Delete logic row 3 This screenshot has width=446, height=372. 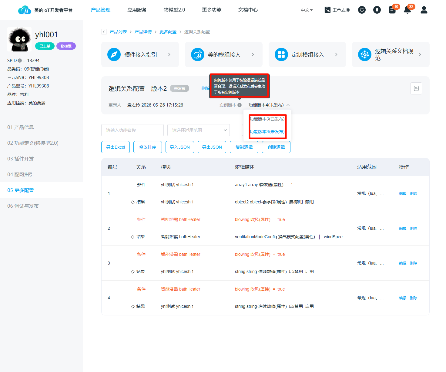click(414, 263)
